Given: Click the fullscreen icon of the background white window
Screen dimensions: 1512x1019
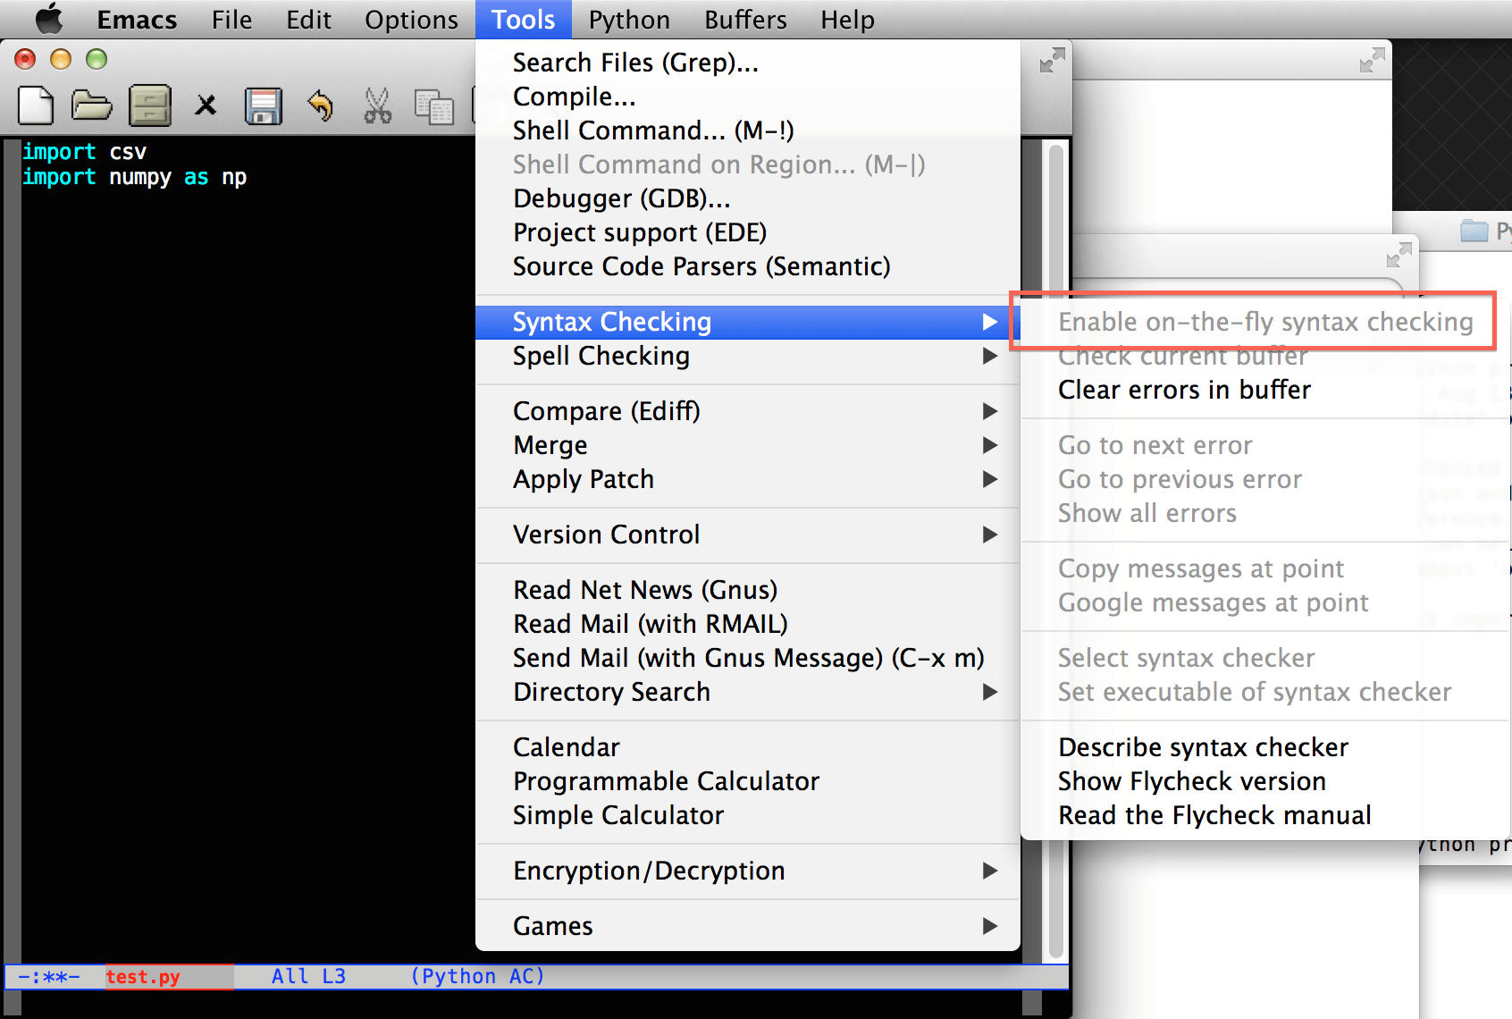Looking at the screenshot, I should pos(1372,60).
